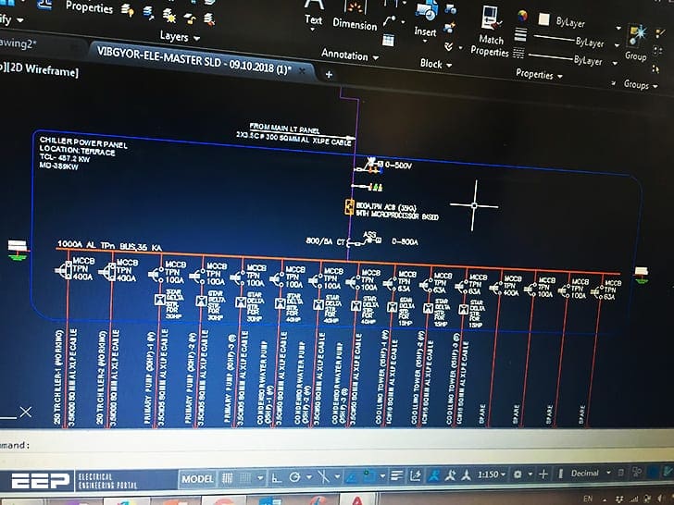Screen dimensions: 674x505
Task: Open the Decimal units dropdown
Action: pos(590,473)
